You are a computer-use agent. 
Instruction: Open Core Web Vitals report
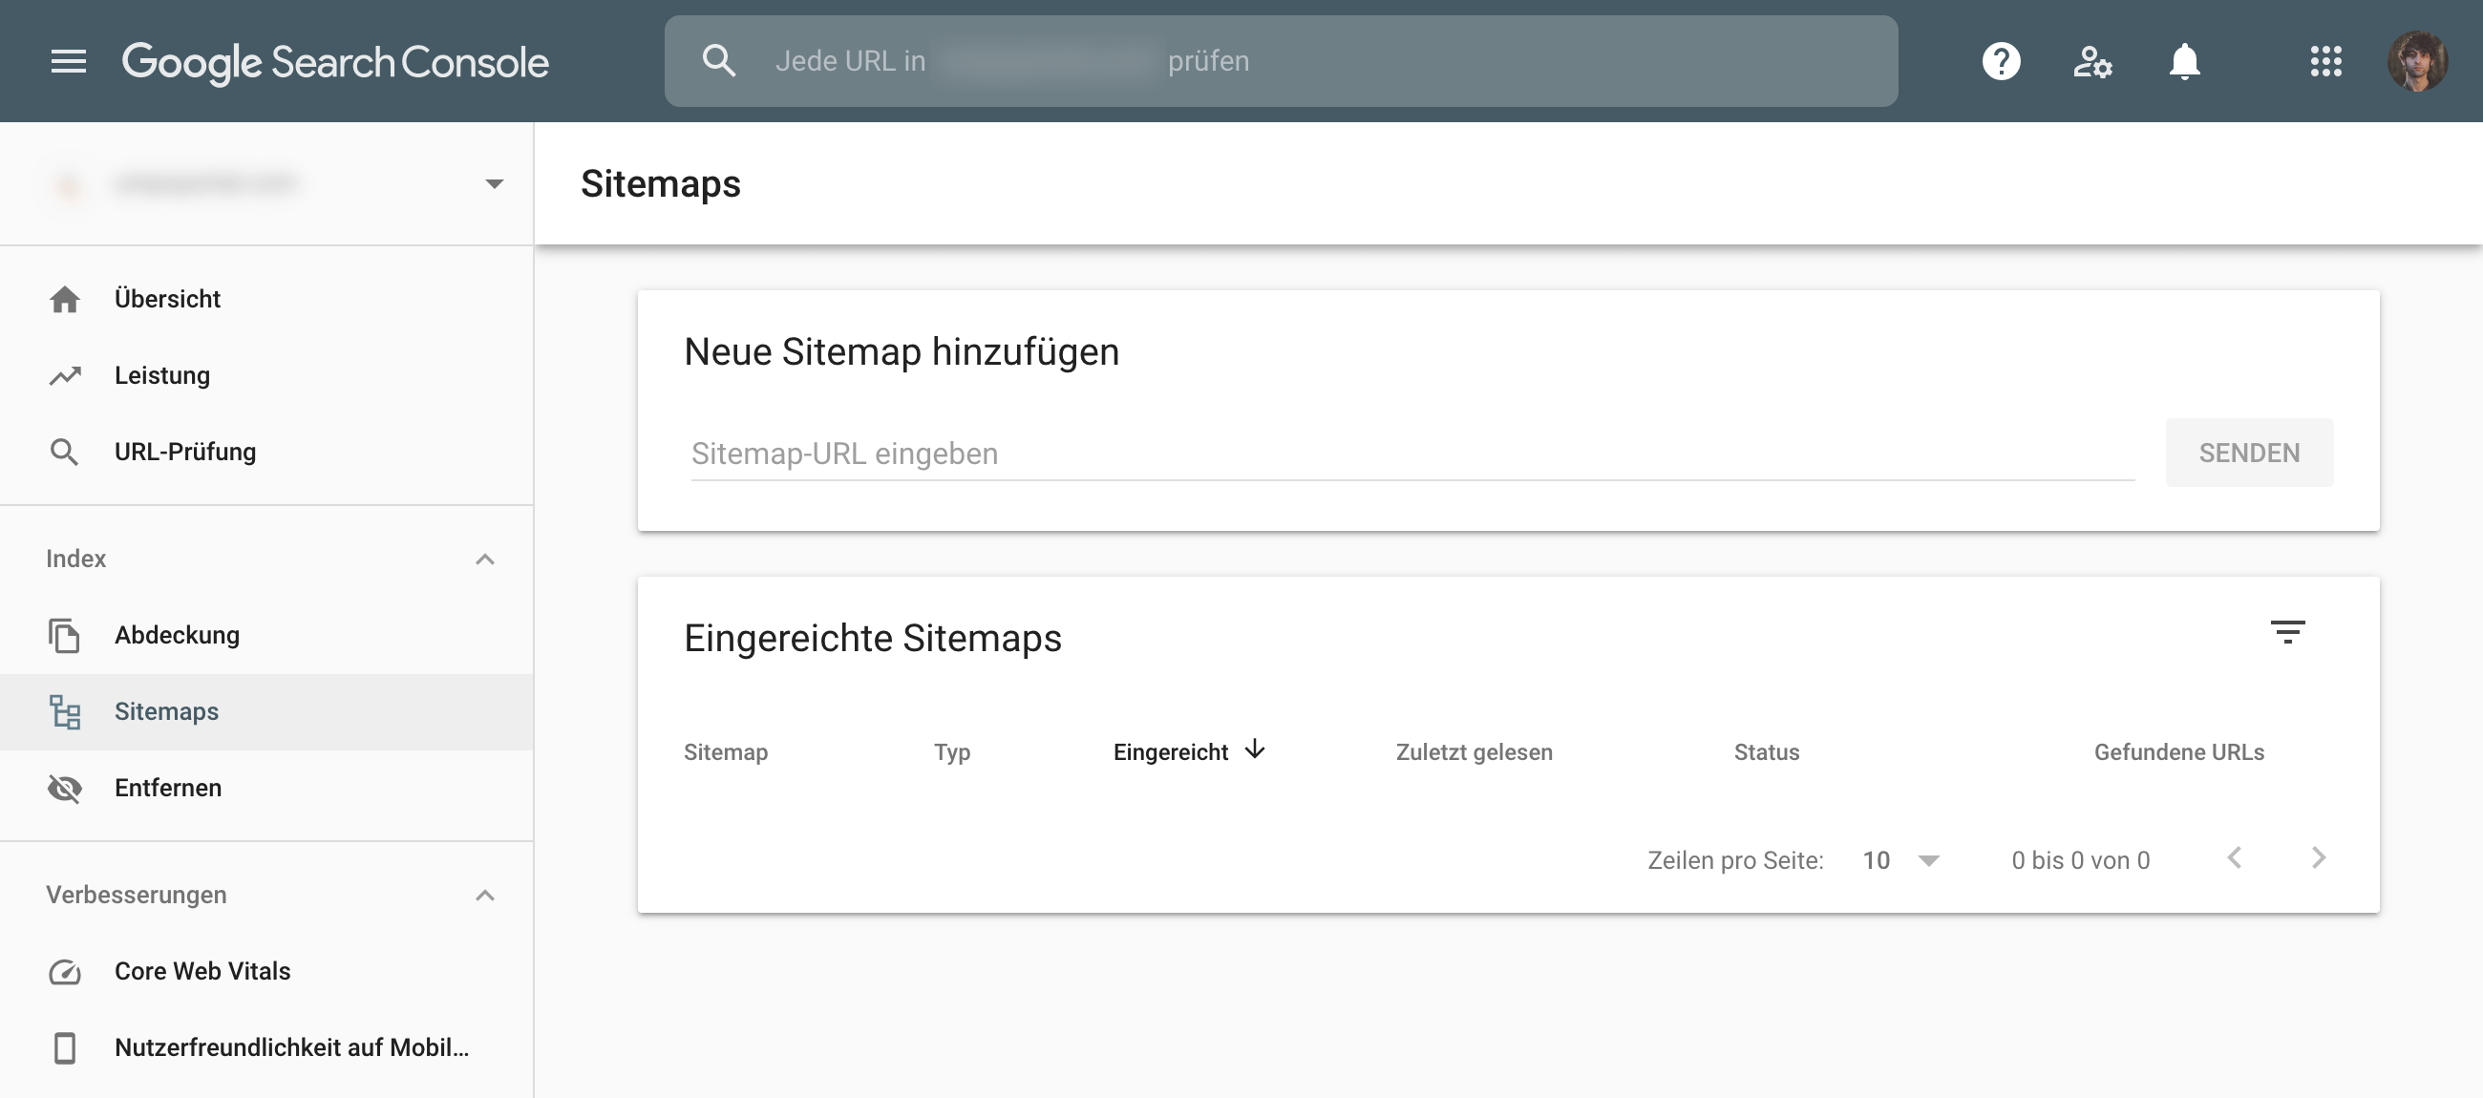(x=202, y=971)
